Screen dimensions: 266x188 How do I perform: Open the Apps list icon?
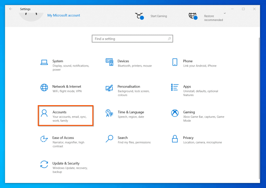pos(175,87)
